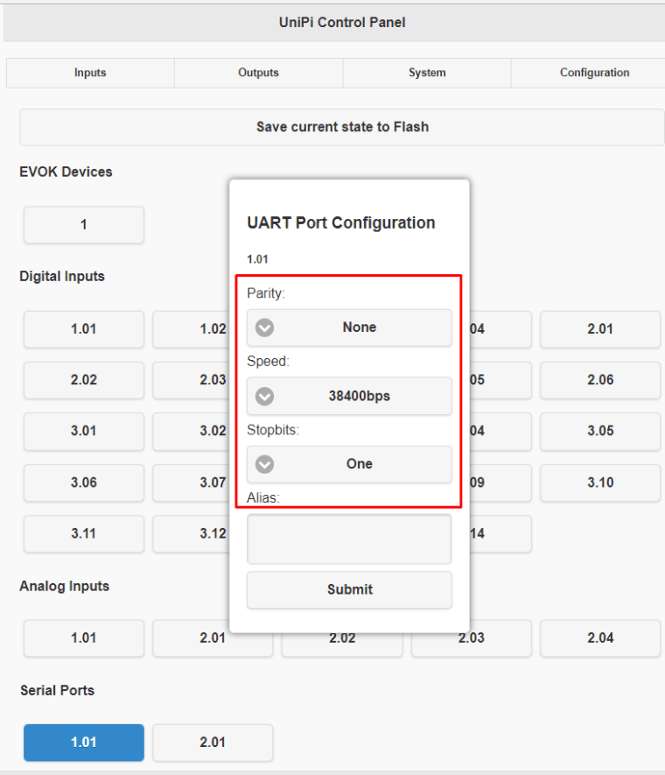Screen dimensions: 665x775
Task: Open the Stopbits dropdown showing One
Action: click(x=349, y=463)
